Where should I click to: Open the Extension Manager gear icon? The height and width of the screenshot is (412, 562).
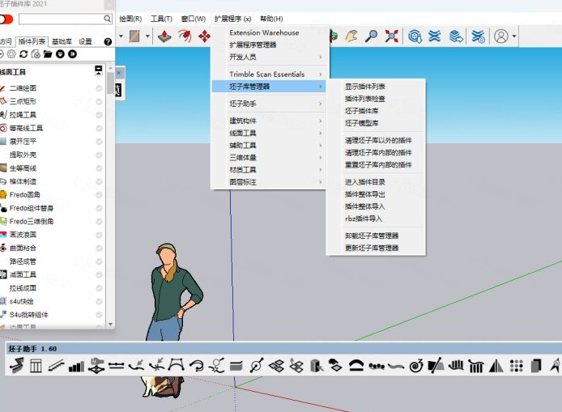click(x=478, y=36)
